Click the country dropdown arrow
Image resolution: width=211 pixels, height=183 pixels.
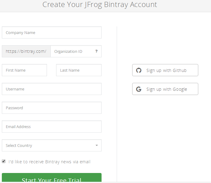coord(97,145)
